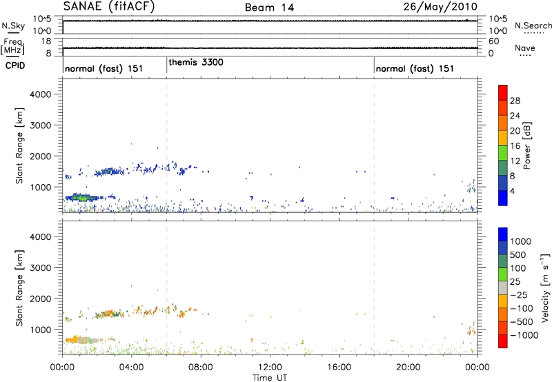Click the strong green echo near 700 km in power panel
The image size is (552, 382).
click(81, 197)
